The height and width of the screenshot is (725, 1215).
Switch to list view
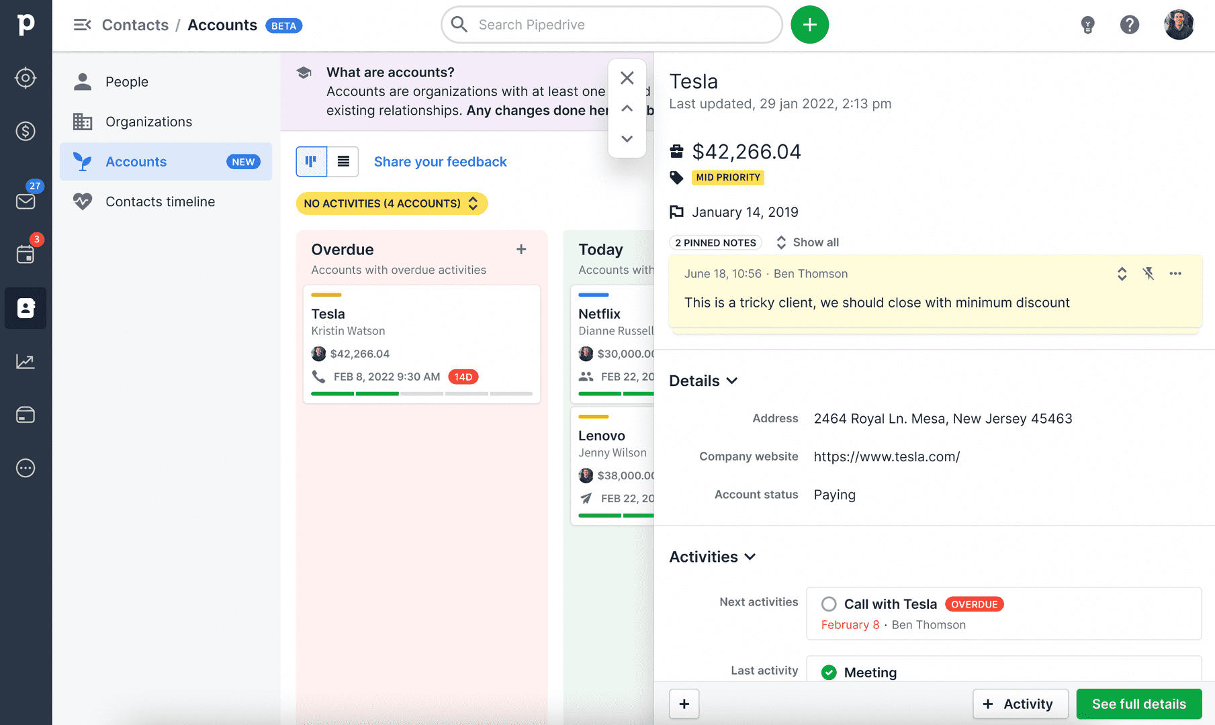[343, 161]
